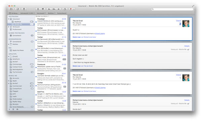The image size is (202, 121).
Task: Open the flag color dropdown arrow in toolbar
Action: click(x=74, y=9)
